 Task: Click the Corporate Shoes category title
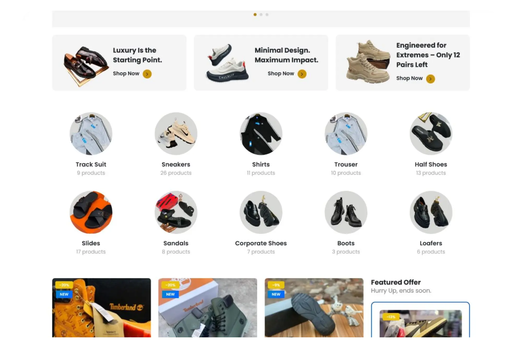point(261,243)
